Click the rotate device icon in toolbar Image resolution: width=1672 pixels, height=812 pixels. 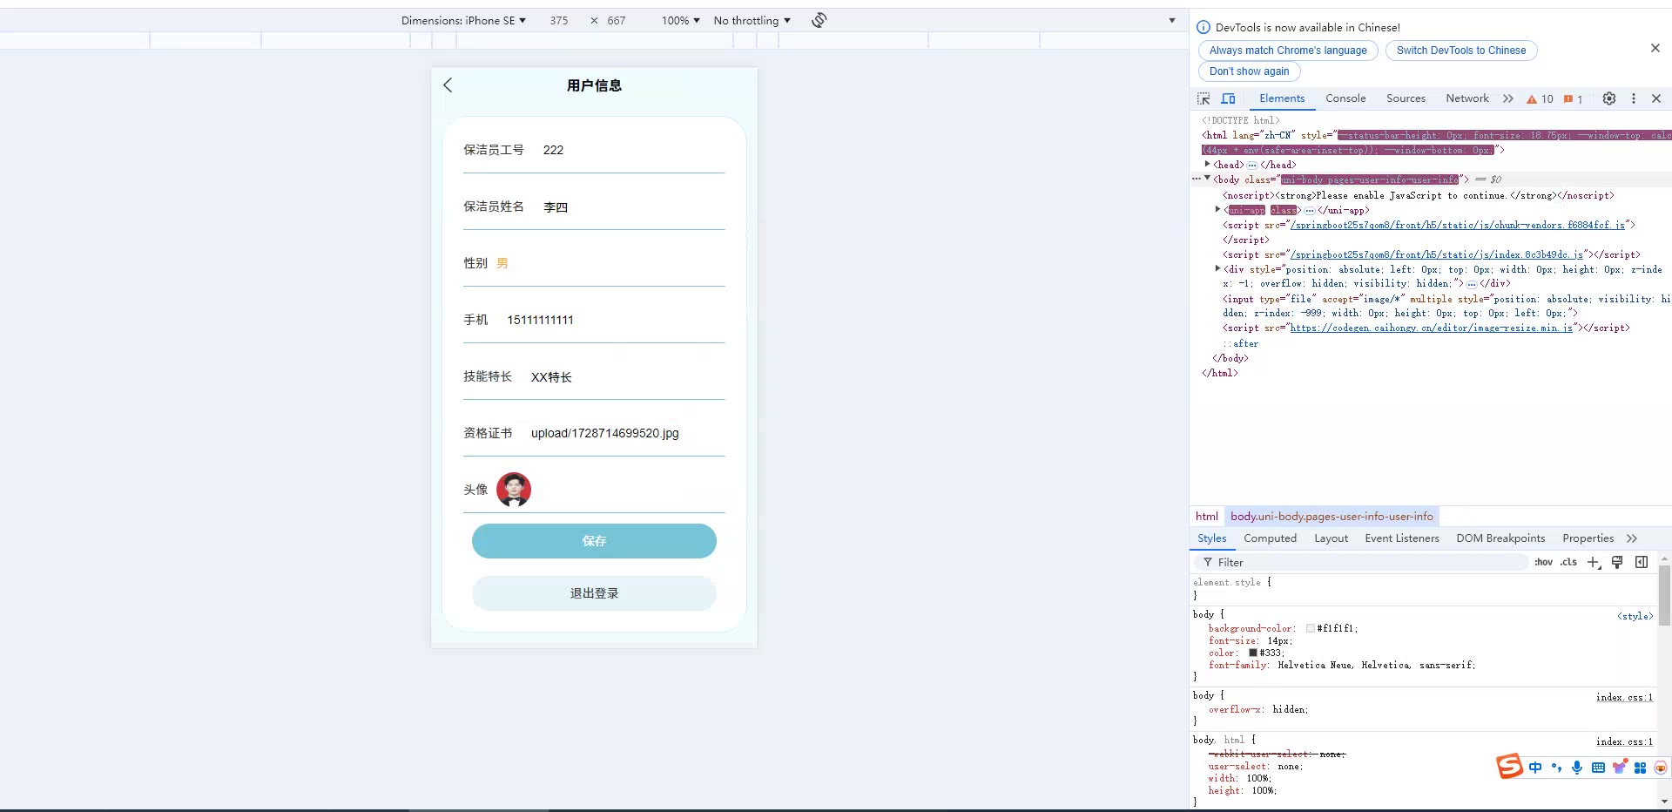[819, 20]
